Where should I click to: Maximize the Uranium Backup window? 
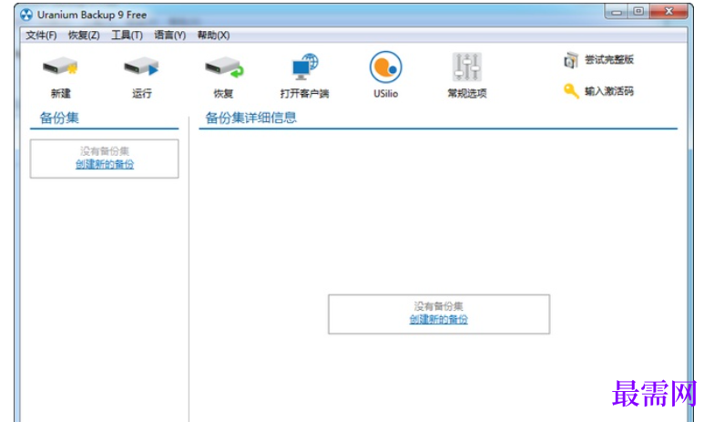(638, 12)
